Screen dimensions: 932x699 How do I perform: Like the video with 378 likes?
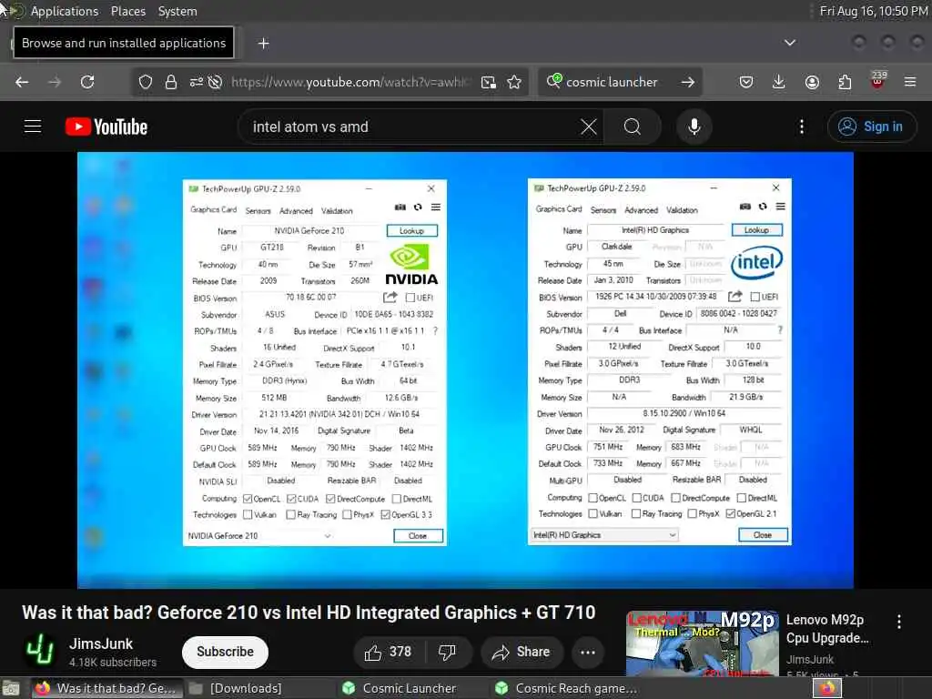pos(388,652)
